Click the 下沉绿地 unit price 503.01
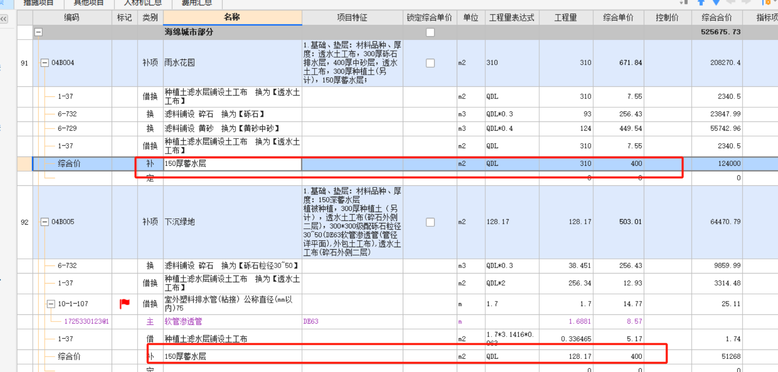The image size is (778, 372). point(630,222)
